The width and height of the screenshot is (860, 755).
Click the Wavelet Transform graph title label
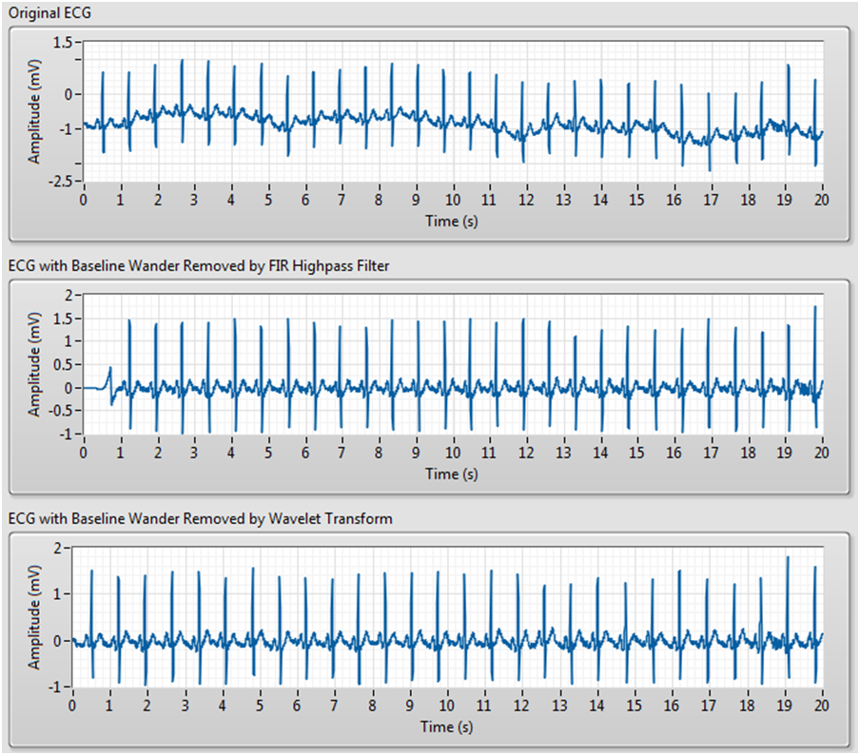[200, 518]
